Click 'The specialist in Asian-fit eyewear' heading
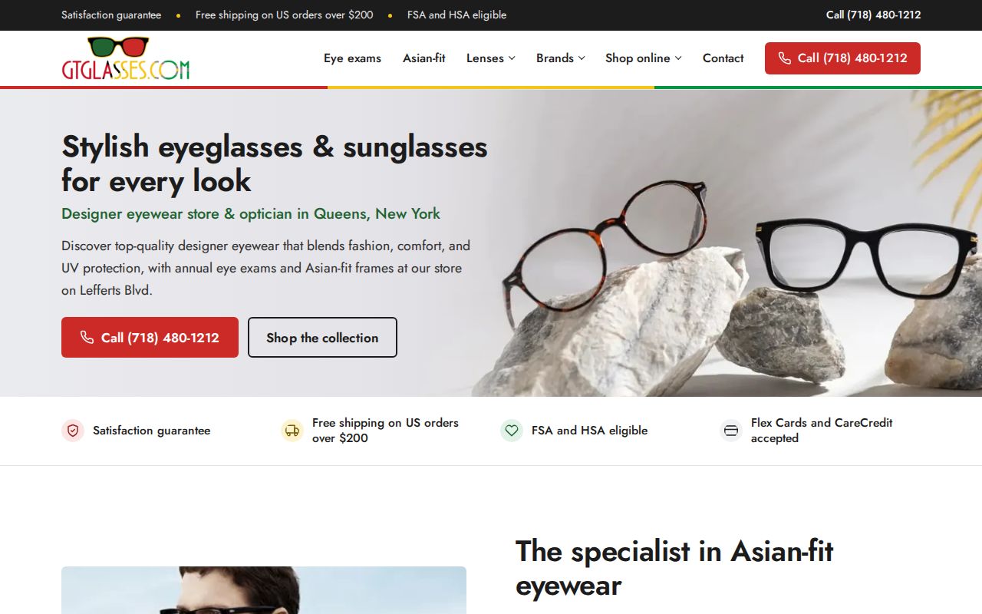This screenshot has width=982, height=614. point(674,568)
